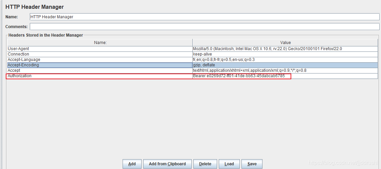Click the Delete button

pos(205,164)
